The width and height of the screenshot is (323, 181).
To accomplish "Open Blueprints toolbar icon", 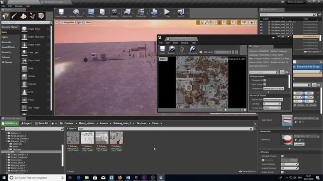I will coord(127,13).
